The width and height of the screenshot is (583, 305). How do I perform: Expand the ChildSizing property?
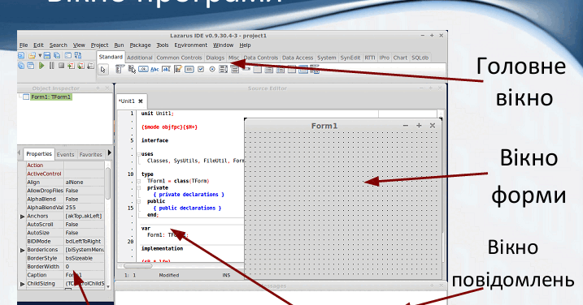pos(22,284)
